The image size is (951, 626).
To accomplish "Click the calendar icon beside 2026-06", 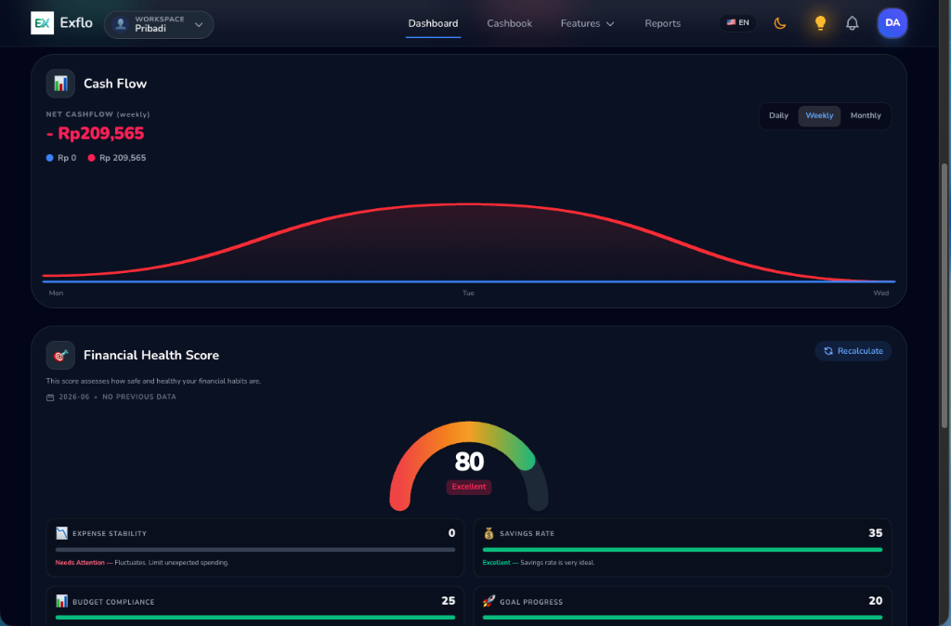I will 50,398.
